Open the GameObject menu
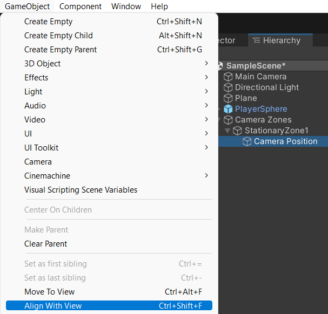This screenshot has height=314, width=328. tap(27, 6)
